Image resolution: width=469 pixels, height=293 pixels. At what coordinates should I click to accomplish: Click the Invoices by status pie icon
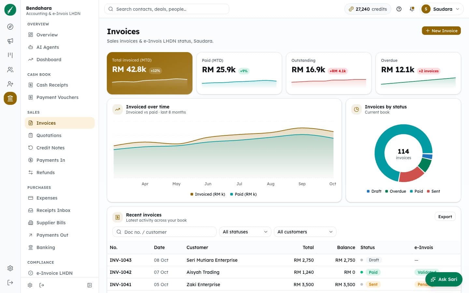(356, 109)
